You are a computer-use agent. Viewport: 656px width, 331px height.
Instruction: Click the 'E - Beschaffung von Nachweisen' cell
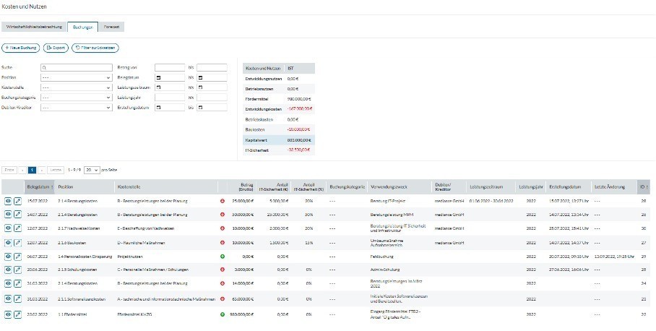click(x=146, y=228)
